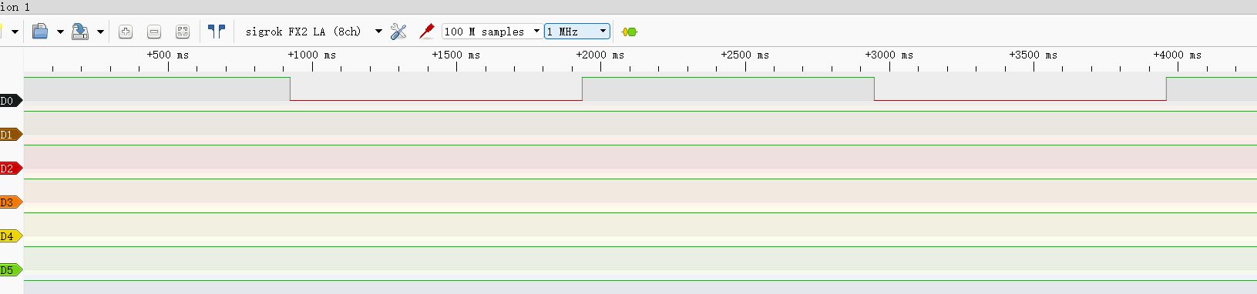Select the D5 channel label
The image size is (1257, 294).
11,270
